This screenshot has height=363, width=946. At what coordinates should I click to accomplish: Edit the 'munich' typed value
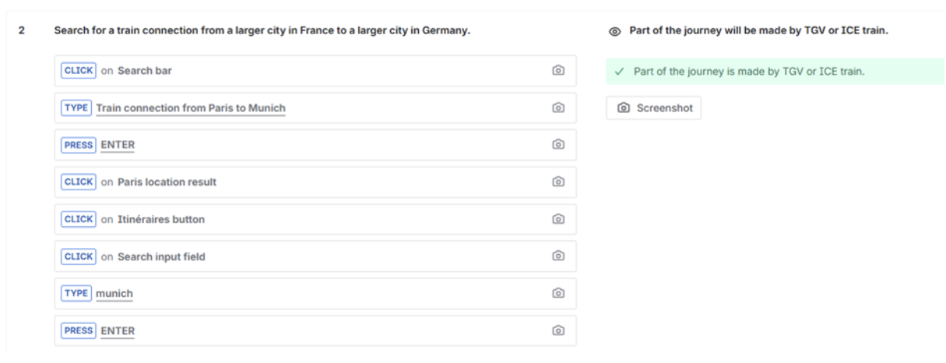(114, 294)
